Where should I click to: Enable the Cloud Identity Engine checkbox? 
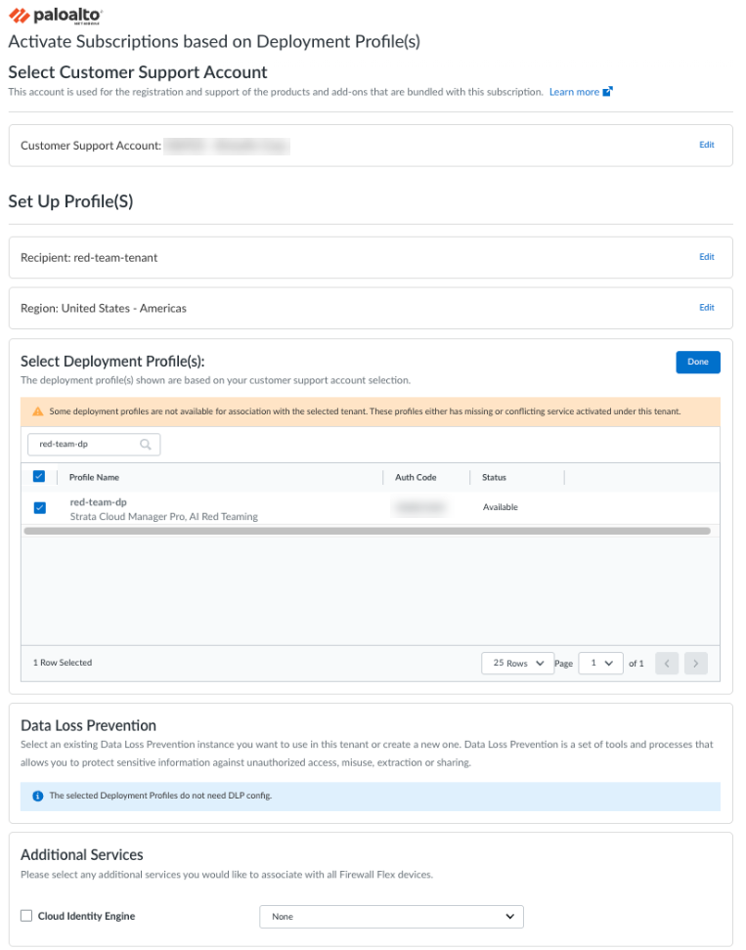(26, 917)
